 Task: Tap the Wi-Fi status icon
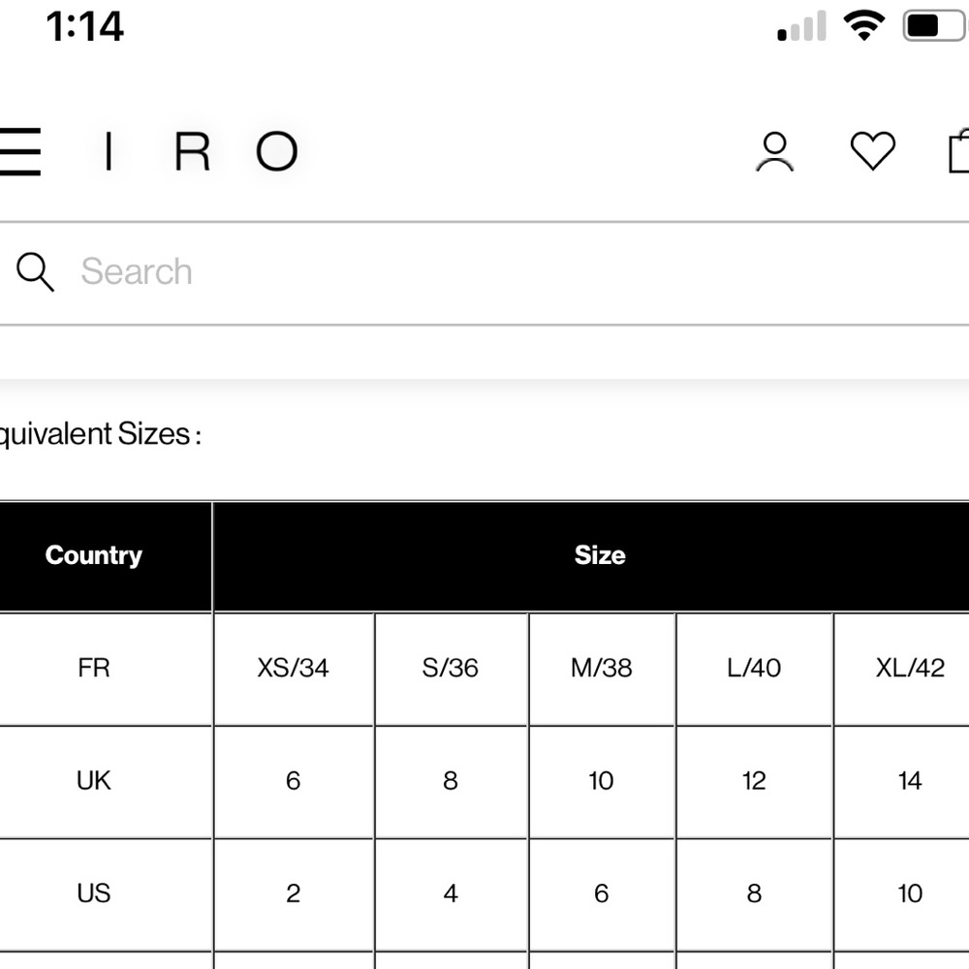pos(864,26)
